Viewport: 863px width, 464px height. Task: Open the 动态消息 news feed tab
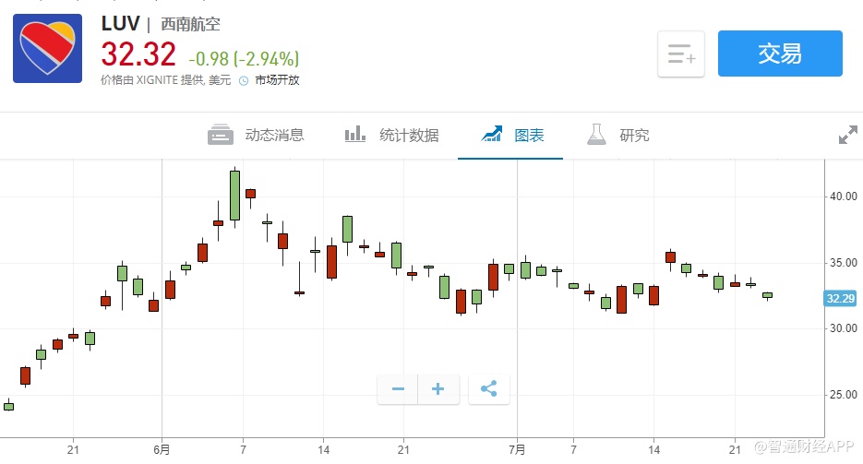pyautogui.click(x=274, y=136)
